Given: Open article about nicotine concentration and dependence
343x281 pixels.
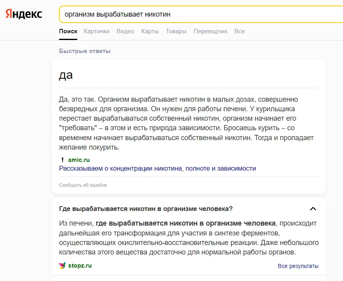Looking at the screenshot, I should click(157, 168).
